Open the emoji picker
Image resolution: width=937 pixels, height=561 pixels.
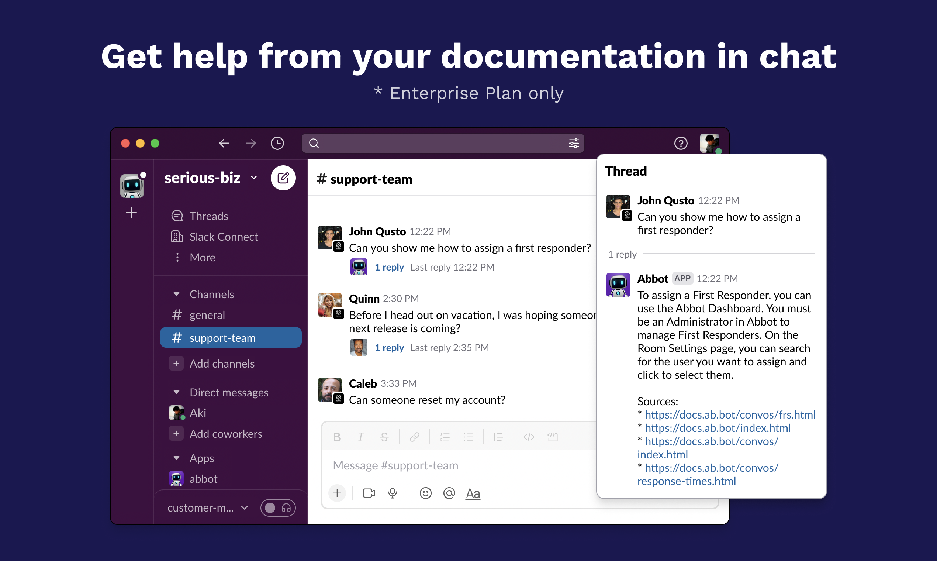pyautogui.click(x=425, y=493)
